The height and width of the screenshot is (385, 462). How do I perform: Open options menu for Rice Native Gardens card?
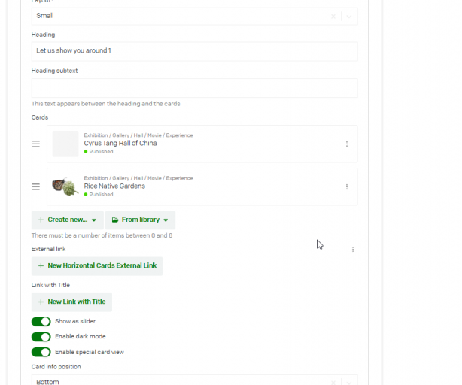pyautogui.click(x=347, y=187)
